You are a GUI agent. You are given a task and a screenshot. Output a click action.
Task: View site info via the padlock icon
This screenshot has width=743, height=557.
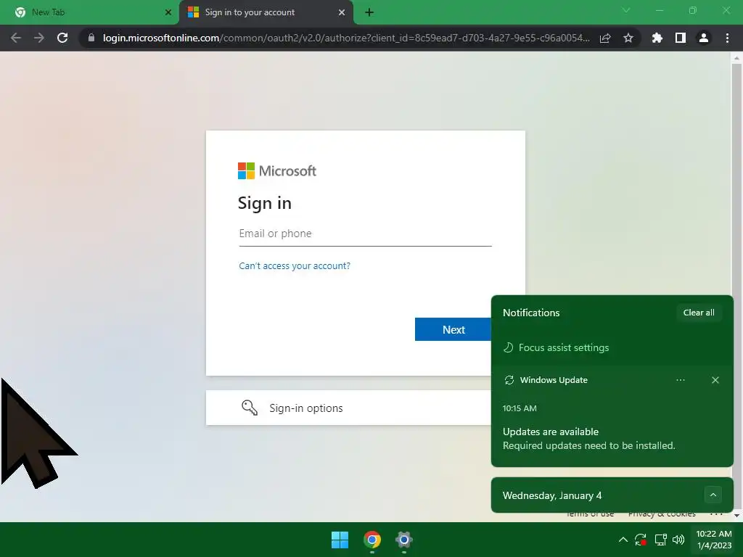[x=91, y=38]
